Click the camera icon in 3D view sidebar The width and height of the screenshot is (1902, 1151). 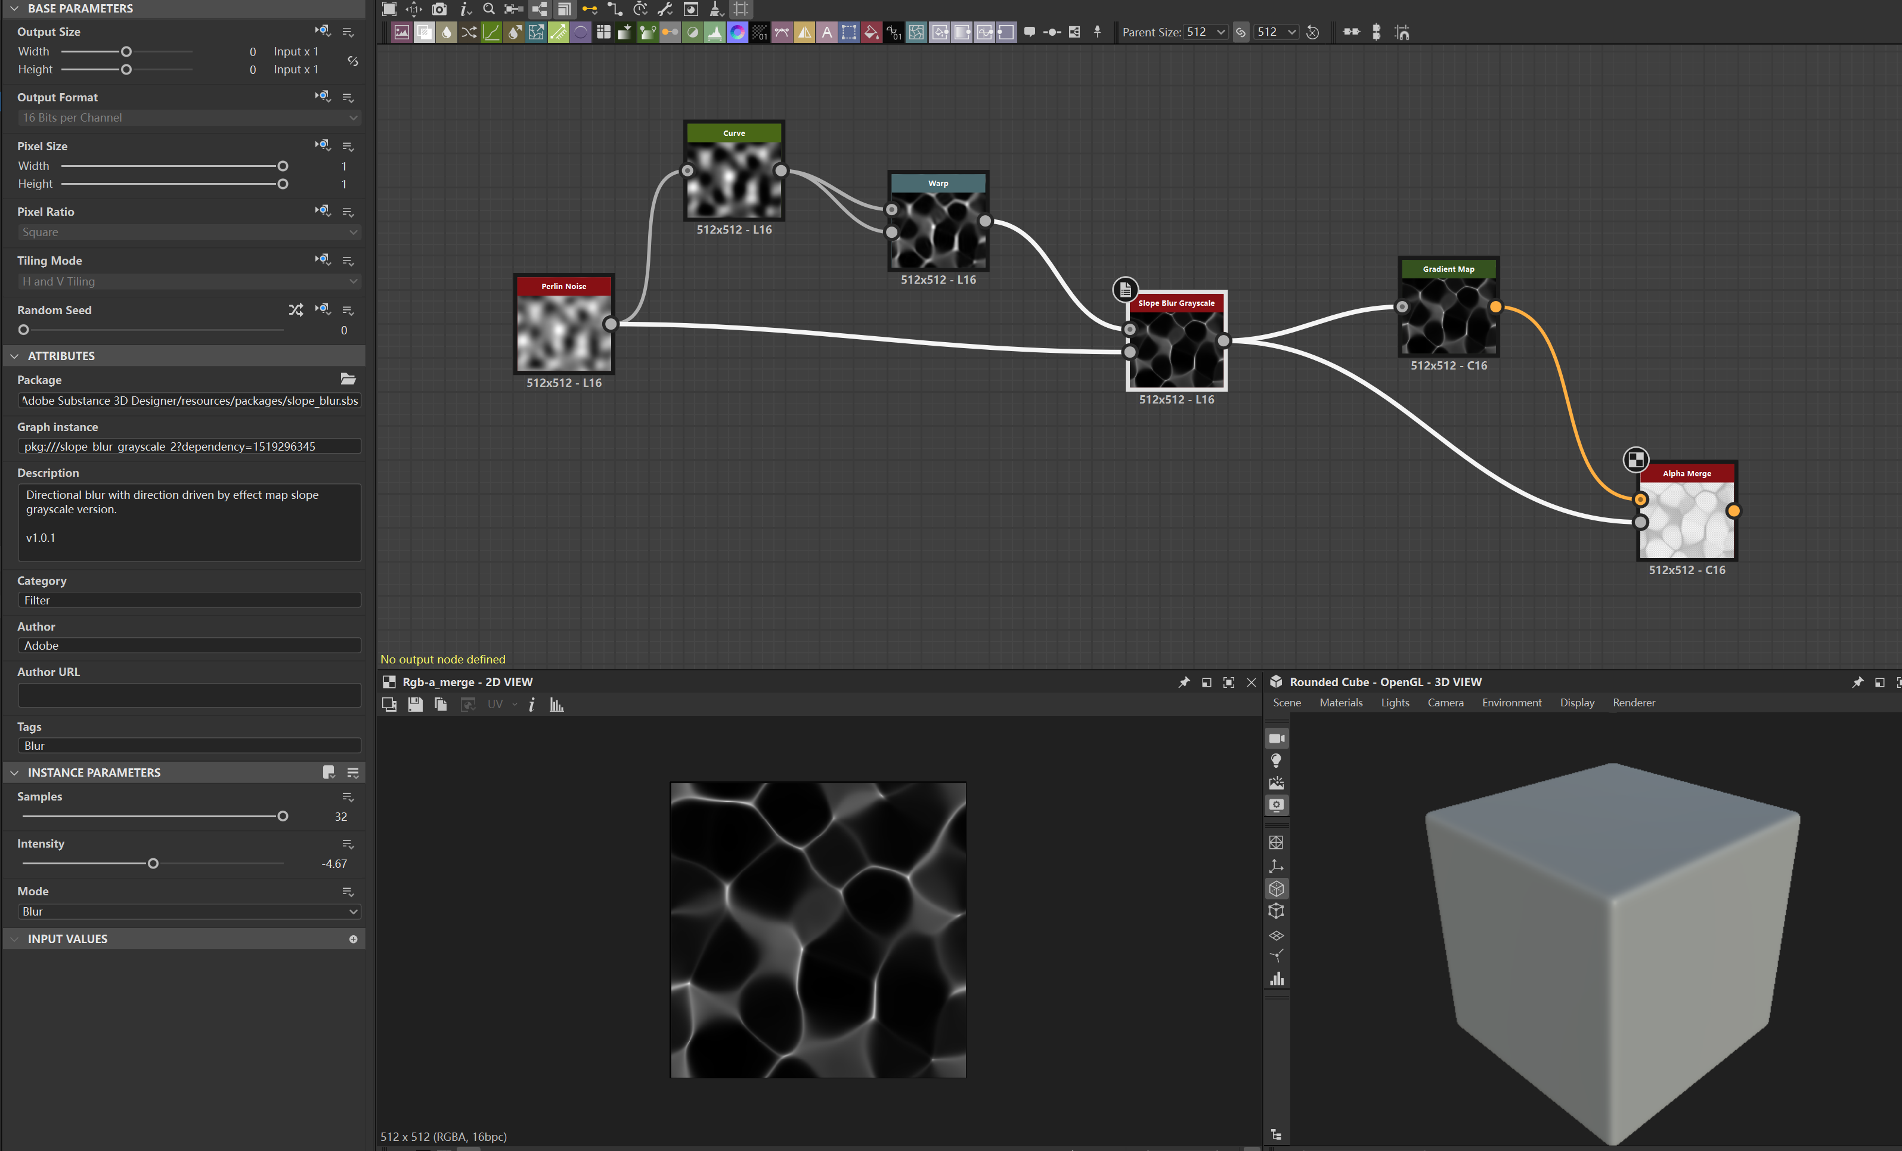(1277, 739)
